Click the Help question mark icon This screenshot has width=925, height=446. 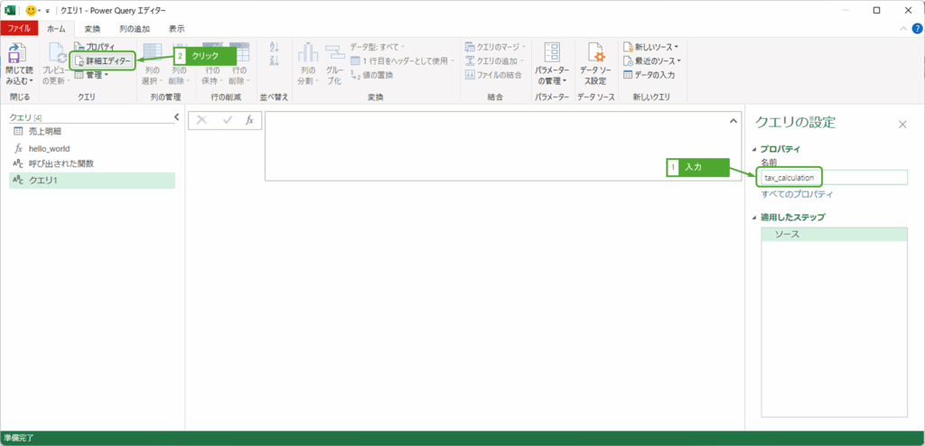(x=917, y=29)
